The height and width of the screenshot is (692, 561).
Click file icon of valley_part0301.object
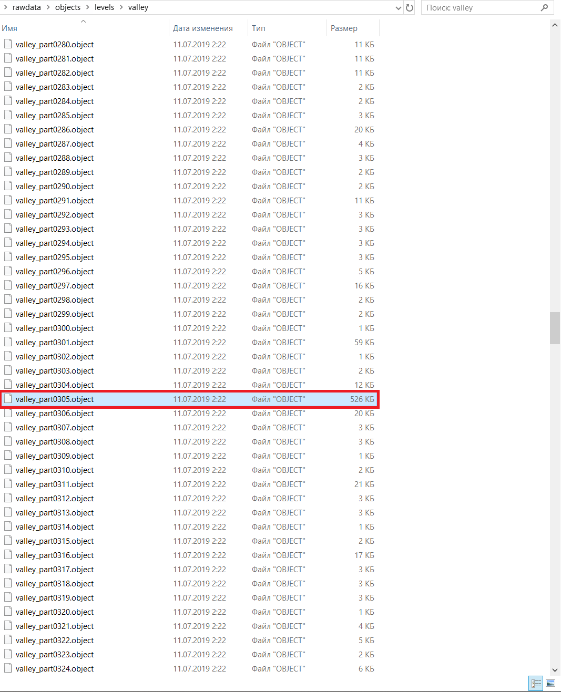(8, 342)
